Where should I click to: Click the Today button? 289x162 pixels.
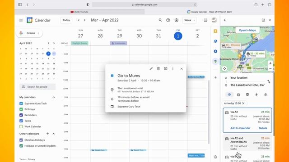pyautogui.click(x=66, y=20)
